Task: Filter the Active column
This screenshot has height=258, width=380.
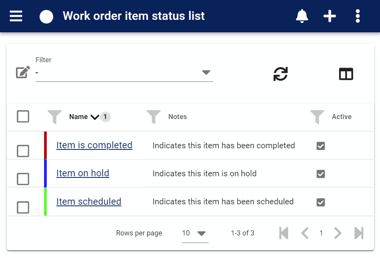Action: pyautogui.click(x=317, y=117)
